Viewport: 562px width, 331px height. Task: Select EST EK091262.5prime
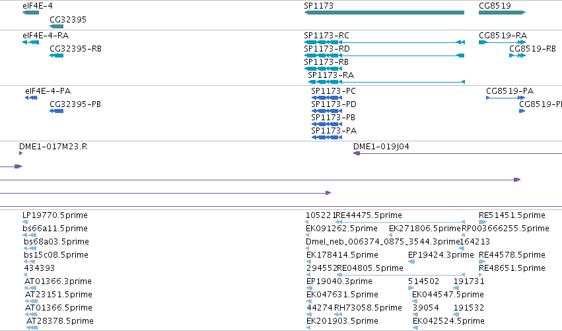[x=341, y=229]
